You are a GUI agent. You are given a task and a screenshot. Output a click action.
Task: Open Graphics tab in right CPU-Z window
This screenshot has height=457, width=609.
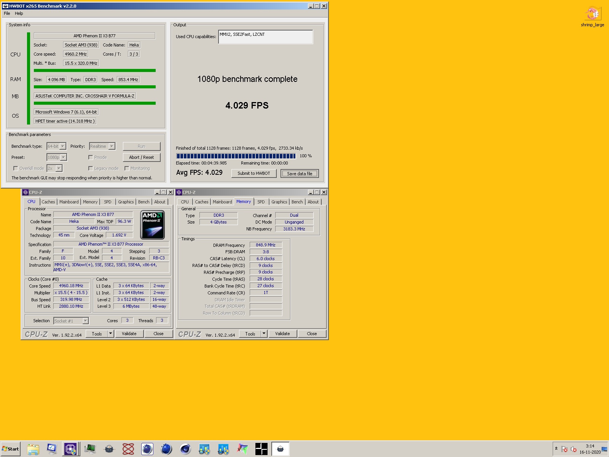279,202
